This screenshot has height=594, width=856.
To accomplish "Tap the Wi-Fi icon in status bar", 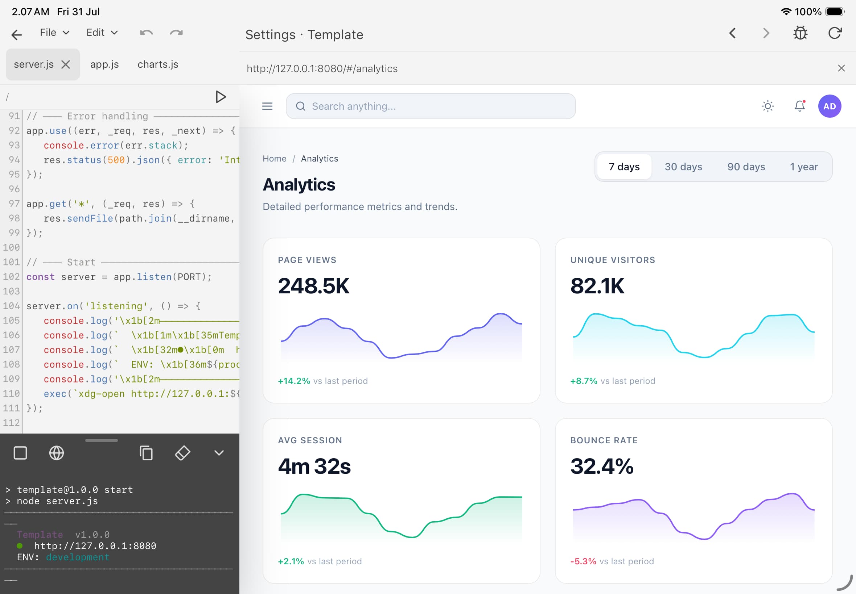I will pos(786,12).
